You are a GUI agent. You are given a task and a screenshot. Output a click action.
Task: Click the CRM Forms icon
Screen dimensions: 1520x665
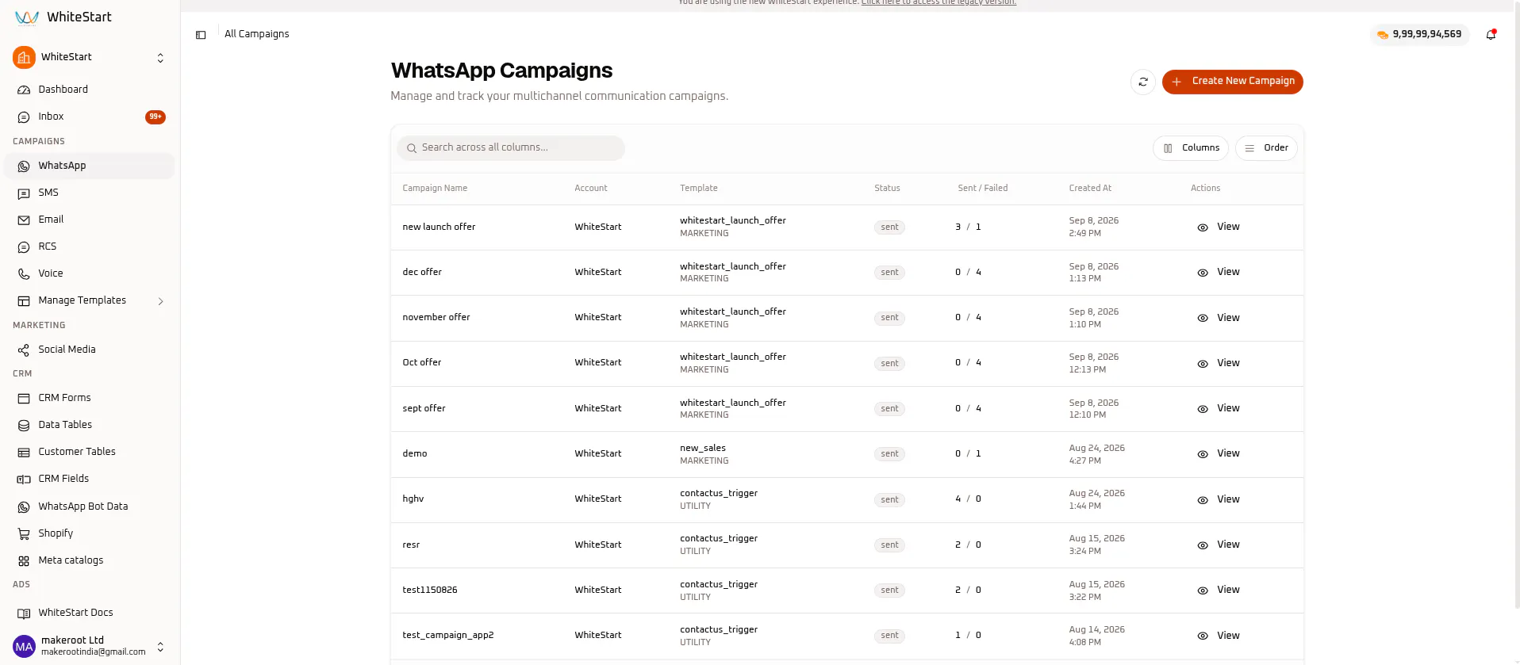[24, 399]
